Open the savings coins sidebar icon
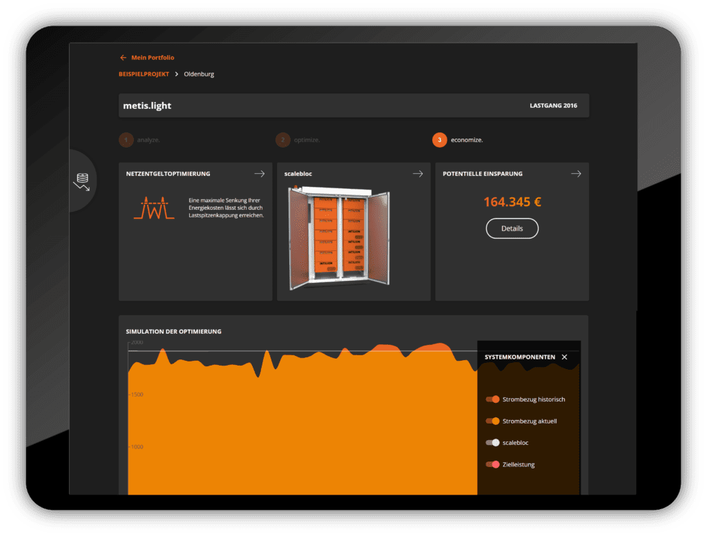This screenshot has width=707, height=536. pos(82,181)
